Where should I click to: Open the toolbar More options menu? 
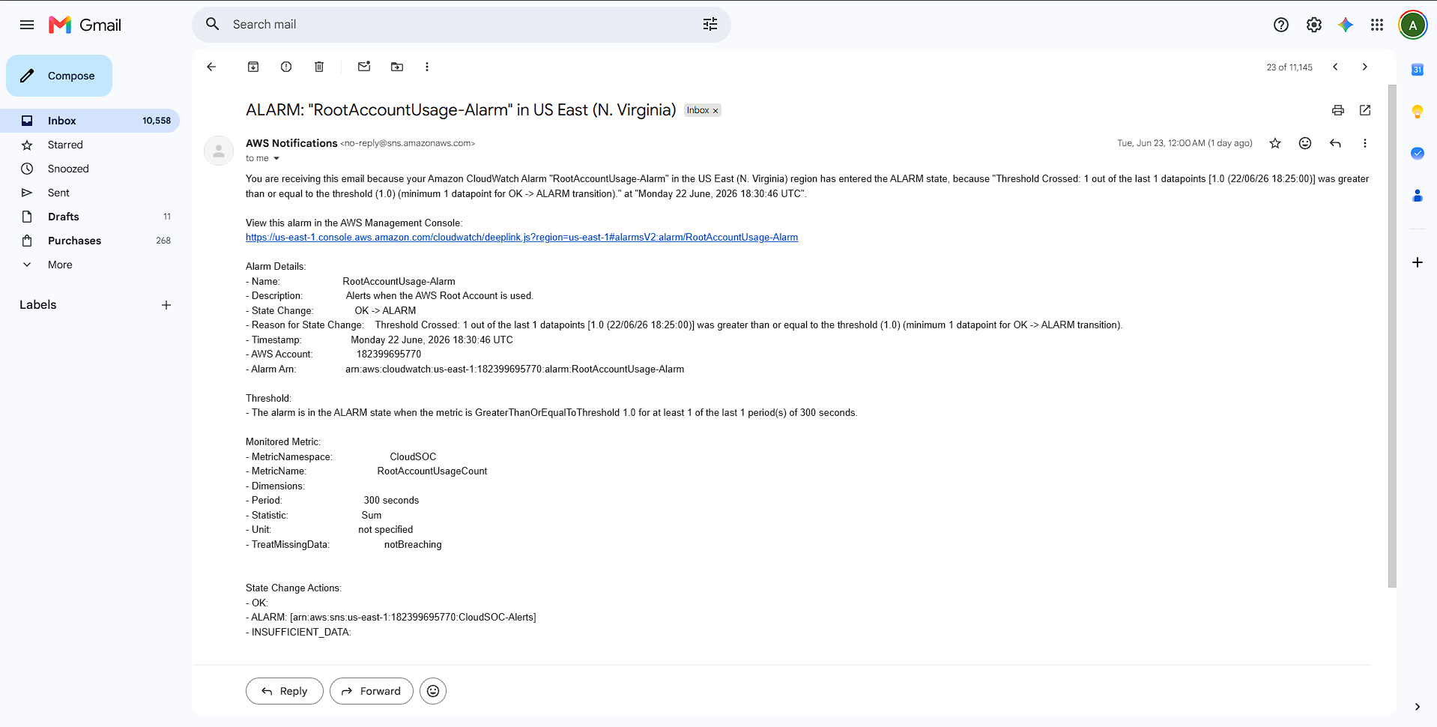pos(427,67)
